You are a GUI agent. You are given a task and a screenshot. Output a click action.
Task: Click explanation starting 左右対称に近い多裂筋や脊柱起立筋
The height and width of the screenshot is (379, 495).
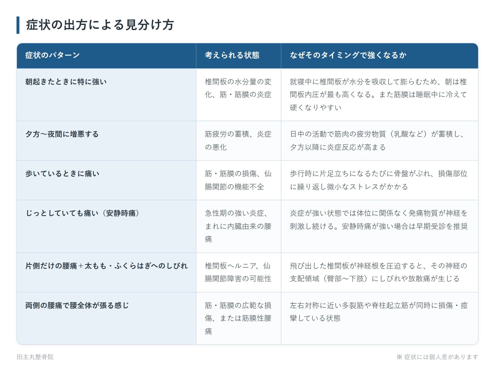pyautogui.click(x=379, y=312)
